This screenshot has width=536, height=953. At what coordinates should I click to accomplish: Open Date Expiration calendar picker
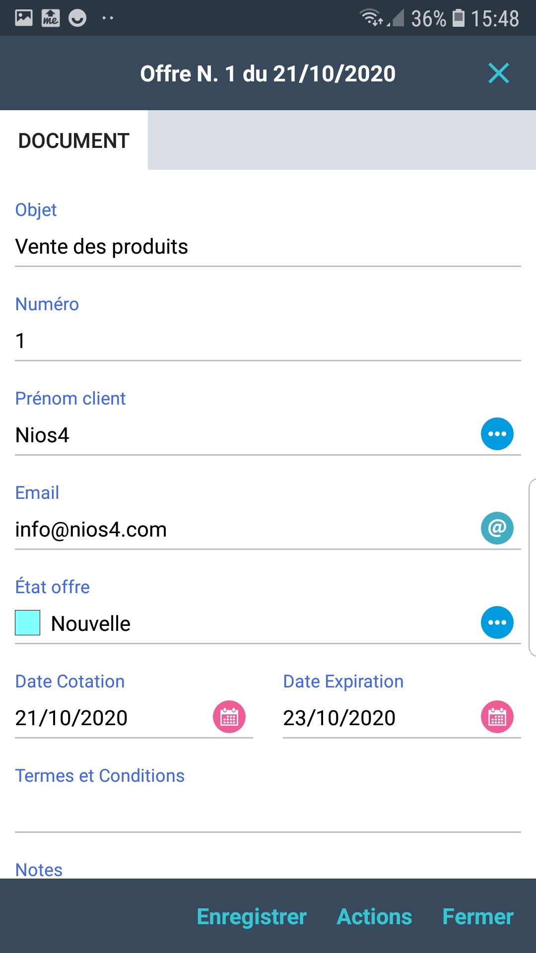497,717
